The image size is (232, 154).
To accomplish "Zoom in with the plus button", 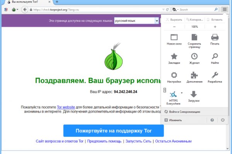I will [215, 27].
